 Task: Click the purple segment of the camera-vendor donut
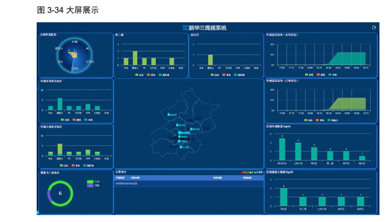[x=49, y=196]
